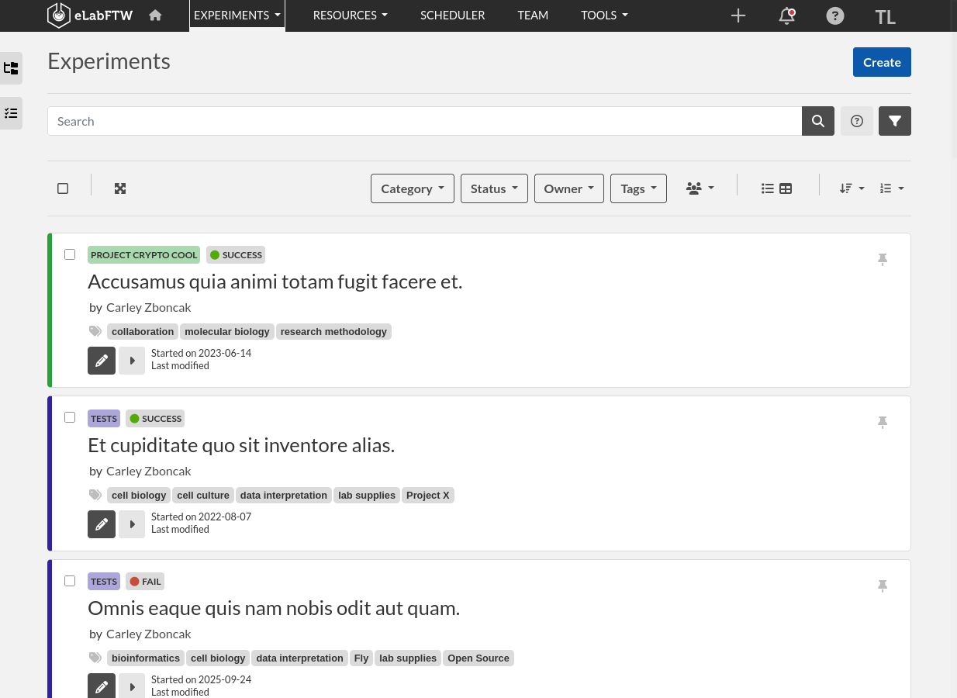The image size is (957, 698).
Task: Click the help question mark icon in navbar
Action: click(835, 16)
